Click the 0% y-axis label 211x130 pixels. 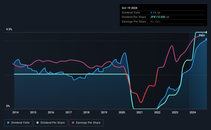pyautogui.click(x=8, y=106)
